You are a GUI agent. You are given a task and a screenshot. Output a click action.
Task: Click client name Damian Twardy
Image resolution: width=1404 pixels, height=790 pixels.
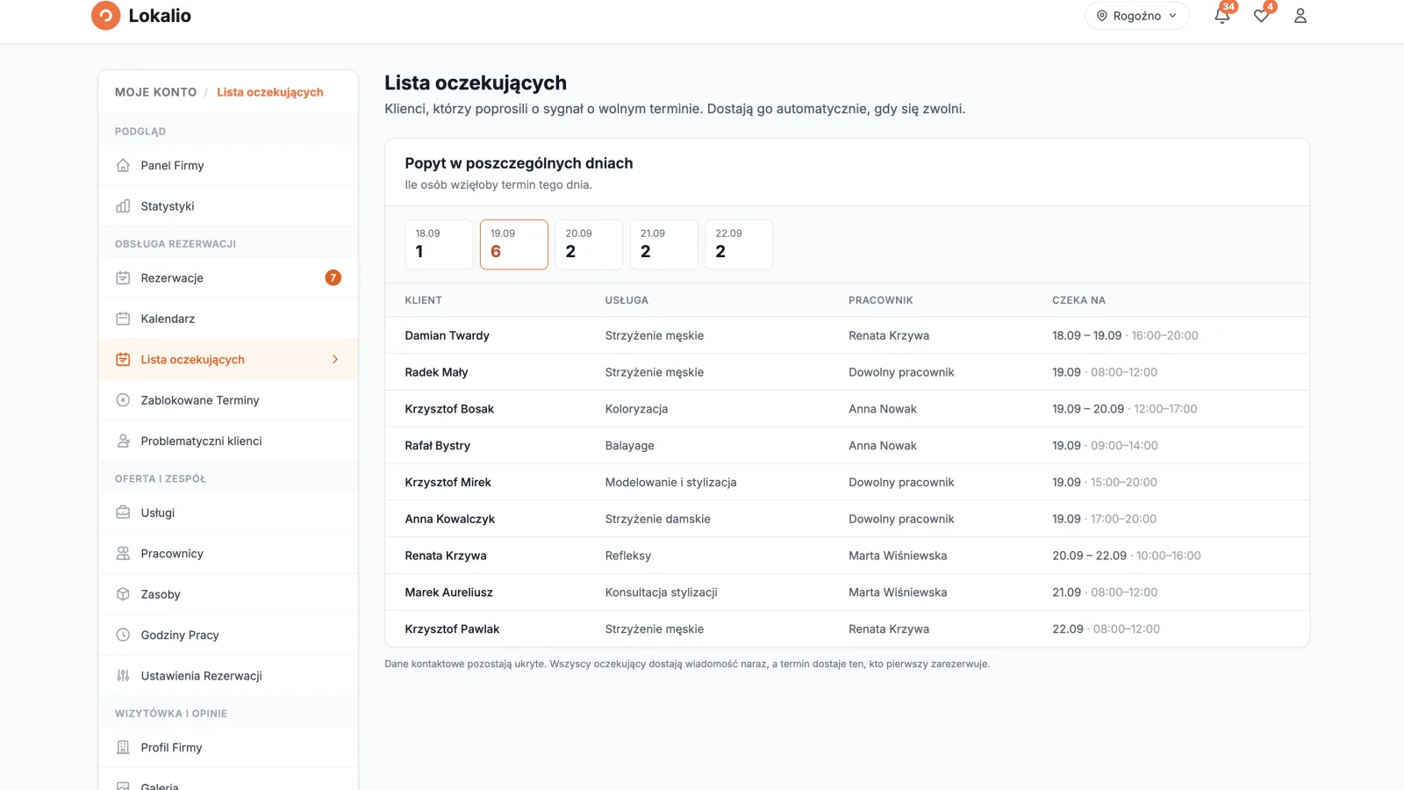click(447, 335)
